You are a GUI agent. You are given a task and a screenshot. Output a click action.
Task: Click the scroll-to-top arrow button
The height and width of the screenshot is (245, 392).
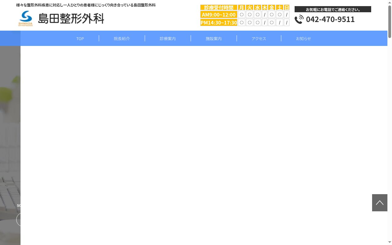380,203
